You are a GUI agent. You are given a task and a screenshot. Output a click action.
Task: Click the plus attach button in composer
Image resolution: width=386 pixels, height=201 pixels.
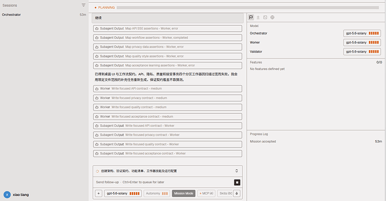98,193
